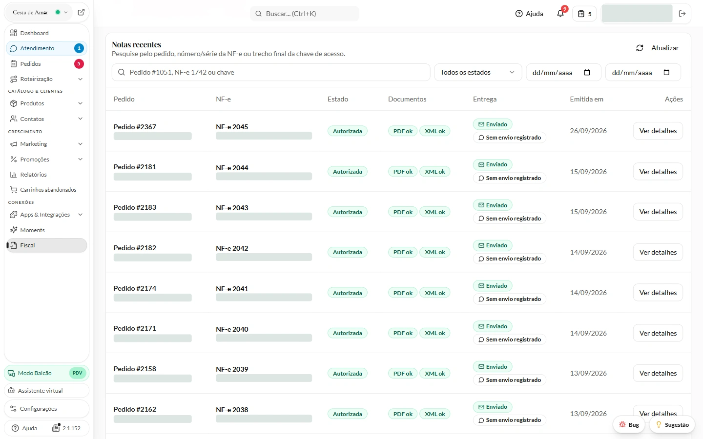Image resolution: width=703 pixels, height=439 pixels.
Task: Click the profile placeholder in top bar
Action: click(637, 14)
